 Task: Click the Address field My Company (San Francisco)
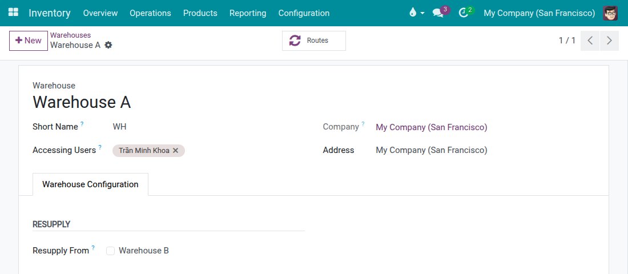[432, 150]
